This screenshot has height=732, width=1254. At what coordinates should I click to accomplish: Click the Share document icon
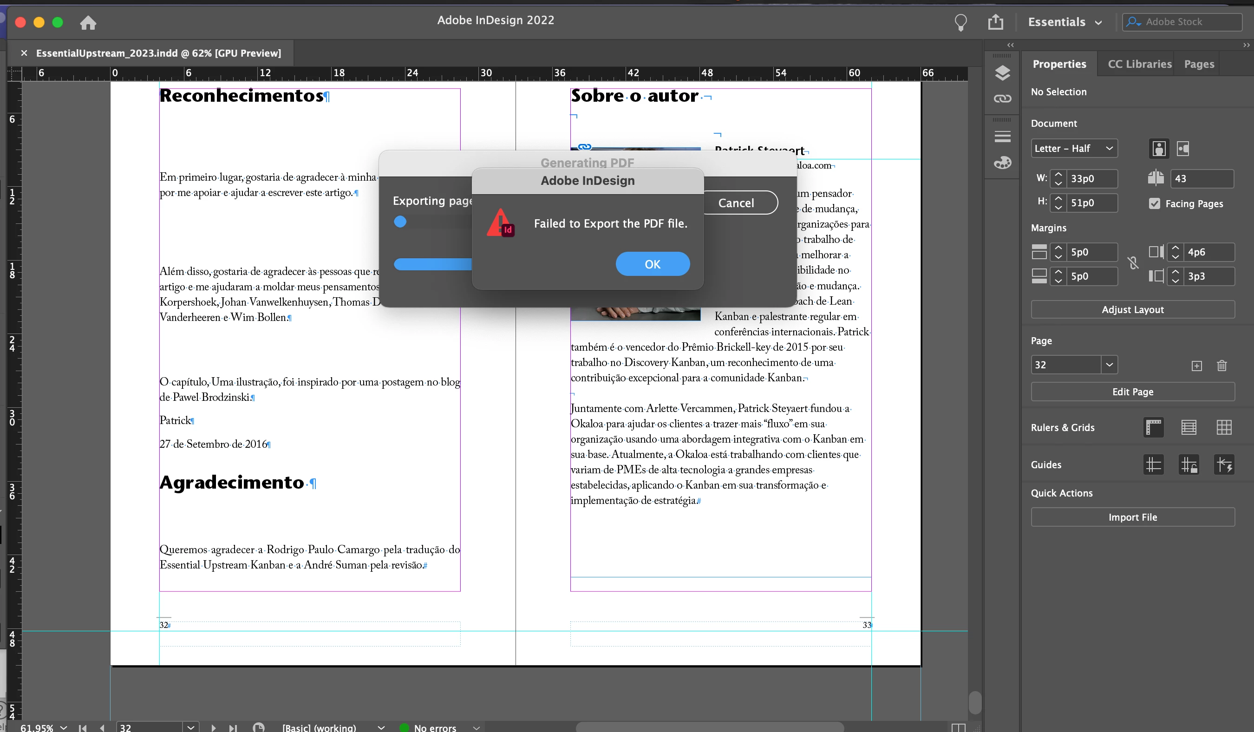(995, 22)
